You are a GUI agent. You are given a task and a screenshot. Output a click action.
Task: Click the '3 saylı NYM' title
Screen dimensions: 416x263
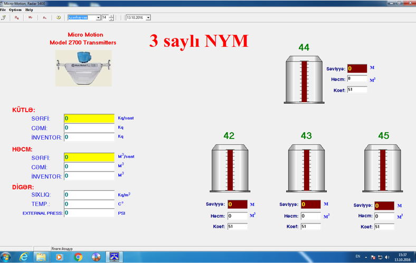coord(198,42)
